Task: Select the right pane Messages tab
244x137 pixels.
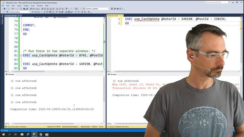Action: click(112, 75)
